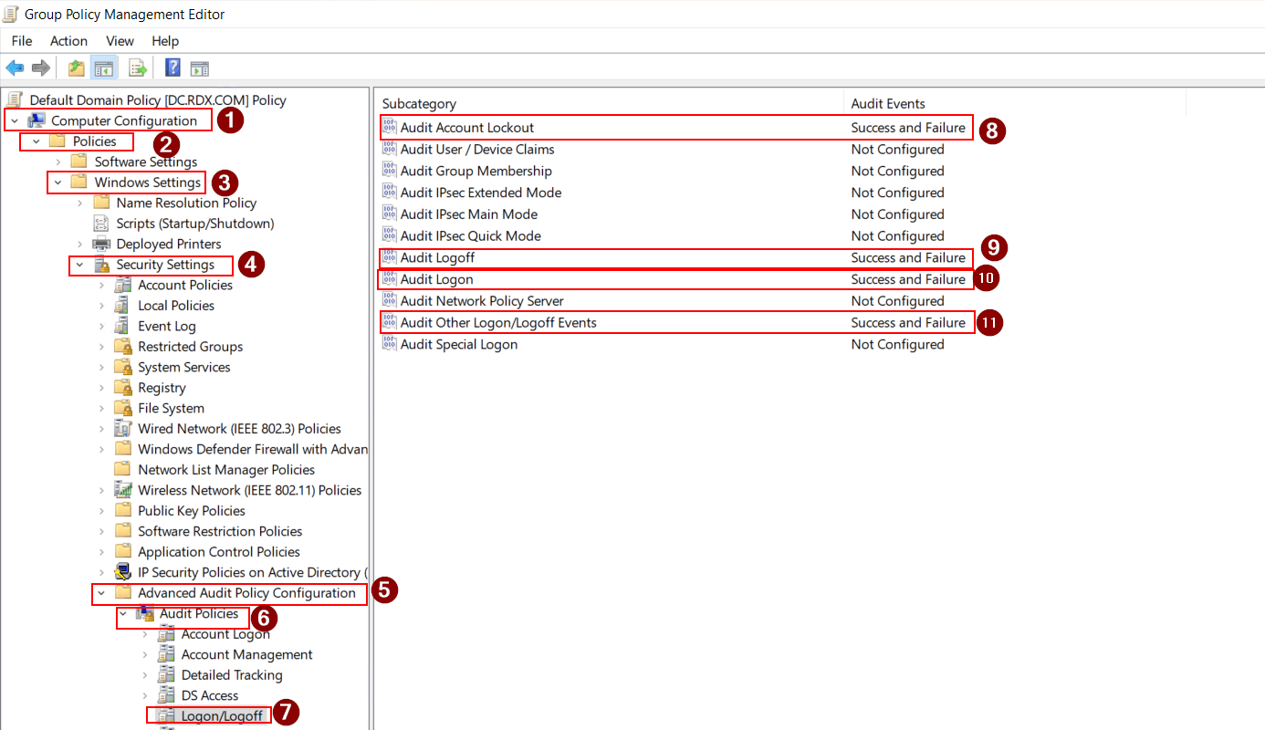
Task: Select the Audit Account Lockout policy icon
Action: tap(390, 128)
